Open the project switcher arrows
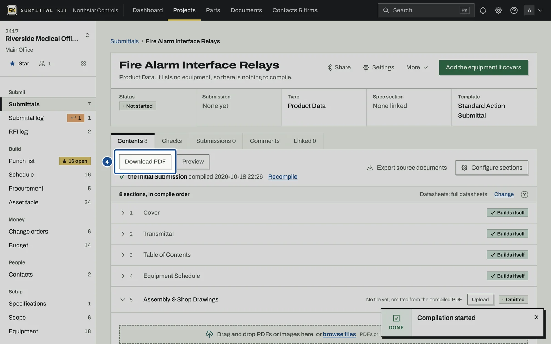The image size is (551, 344). [87, 35]
